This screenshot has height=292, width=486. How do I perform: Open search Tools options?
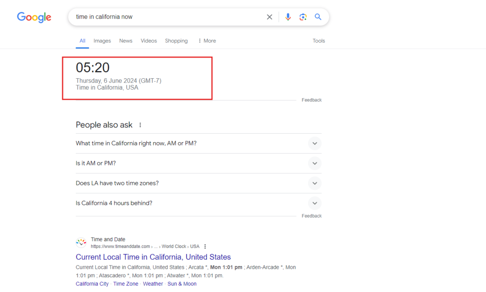318,41
